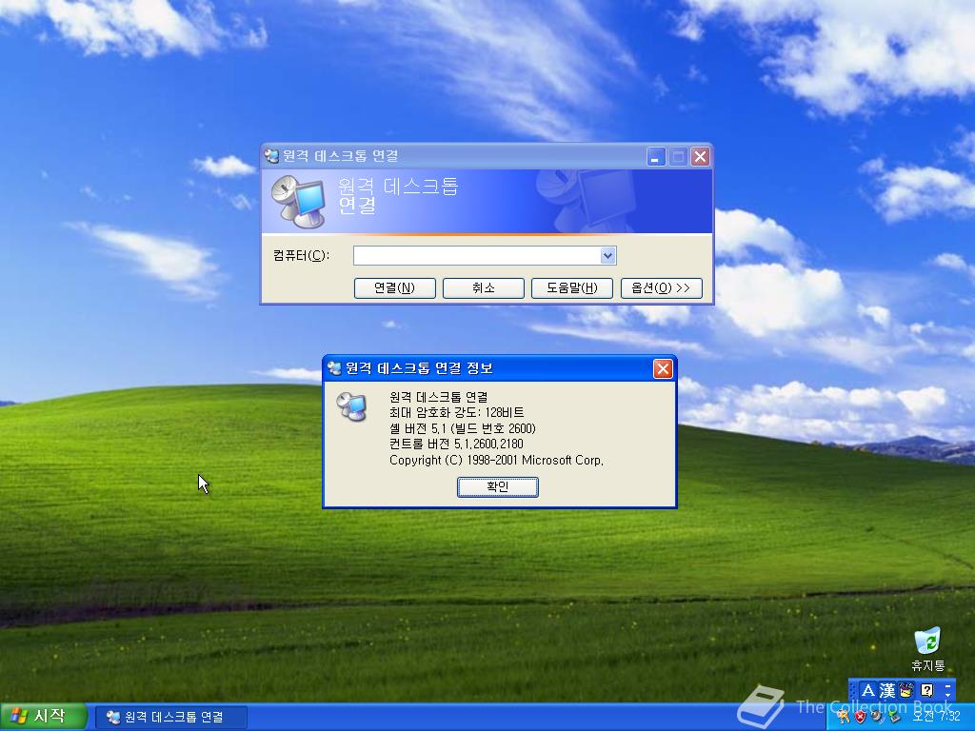Open the 컴퓨터(C) combo box dropdown arrow
Screen dimensions: 975x731
click(608, 255)
